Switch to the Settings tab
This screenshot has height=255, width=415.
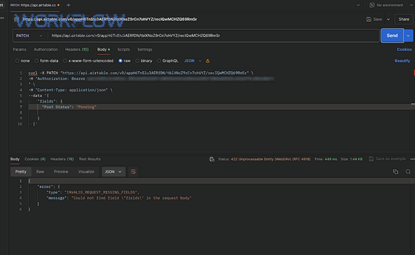[x=144, y=49]
